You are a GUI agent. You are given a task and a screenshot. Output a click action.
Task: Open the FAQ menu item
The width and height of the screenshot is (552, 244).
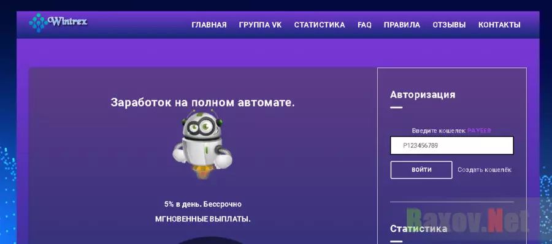[364, 25]
